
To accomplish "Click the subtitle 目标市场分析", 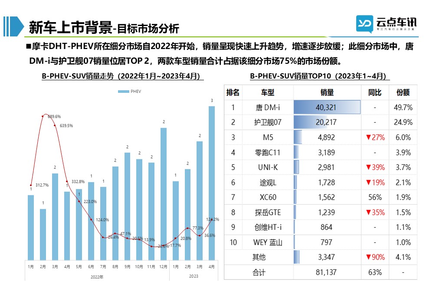I will 148,29.
